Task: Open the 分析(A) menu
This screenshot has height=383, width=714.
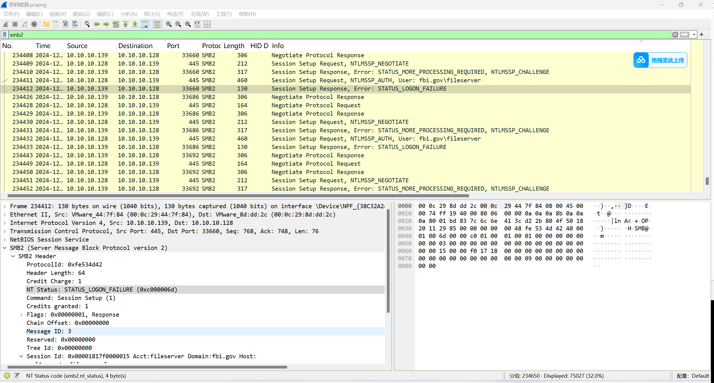Action: pos(129,14)
